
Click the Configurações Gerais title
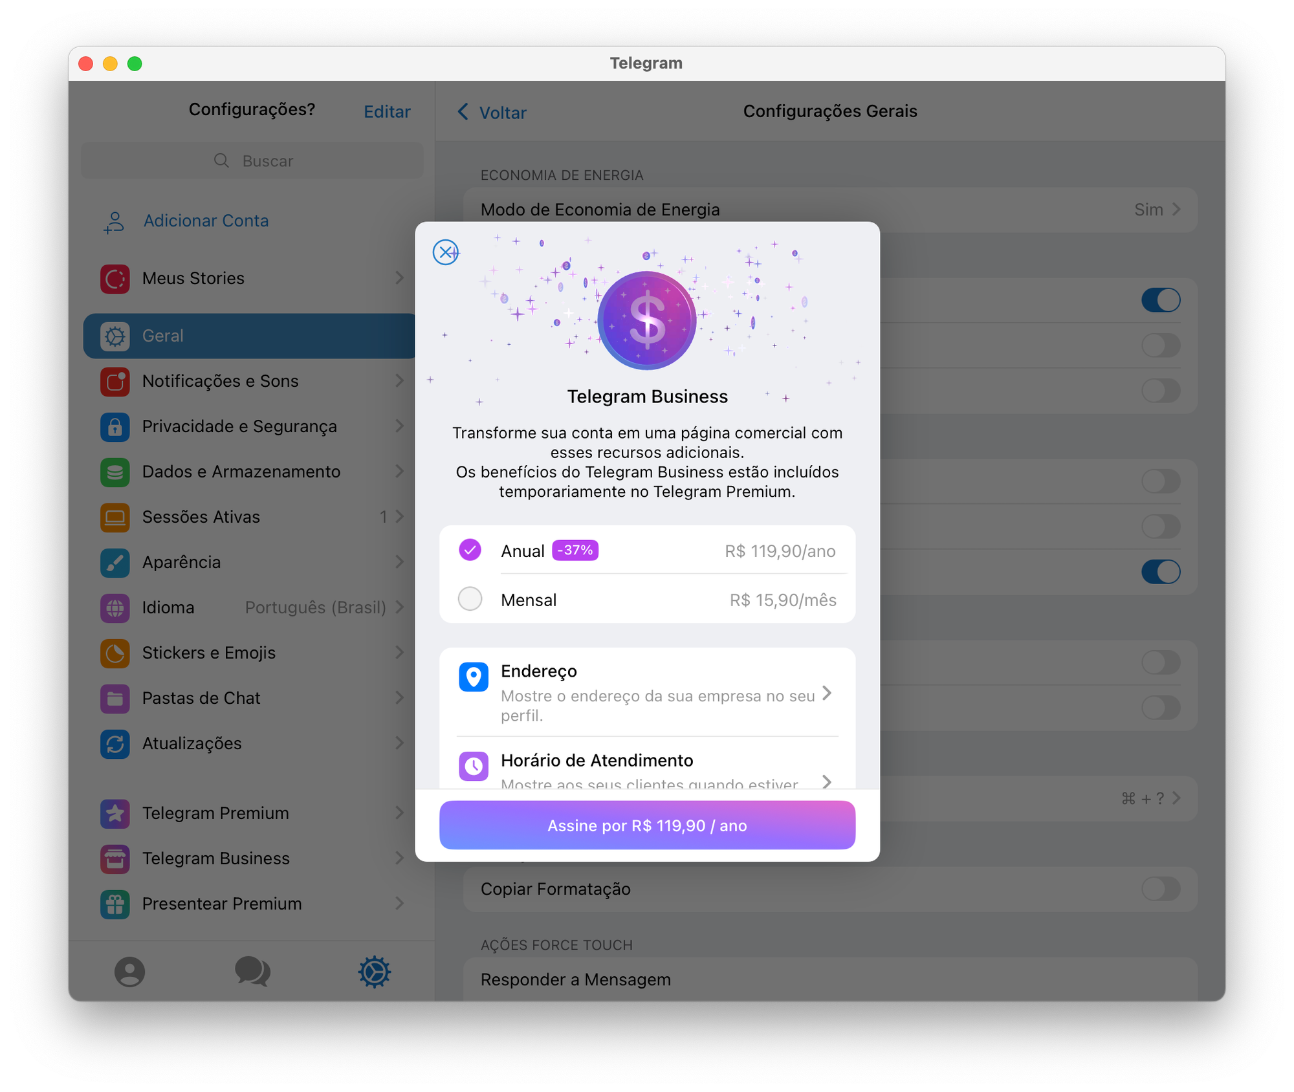point(830,111)
